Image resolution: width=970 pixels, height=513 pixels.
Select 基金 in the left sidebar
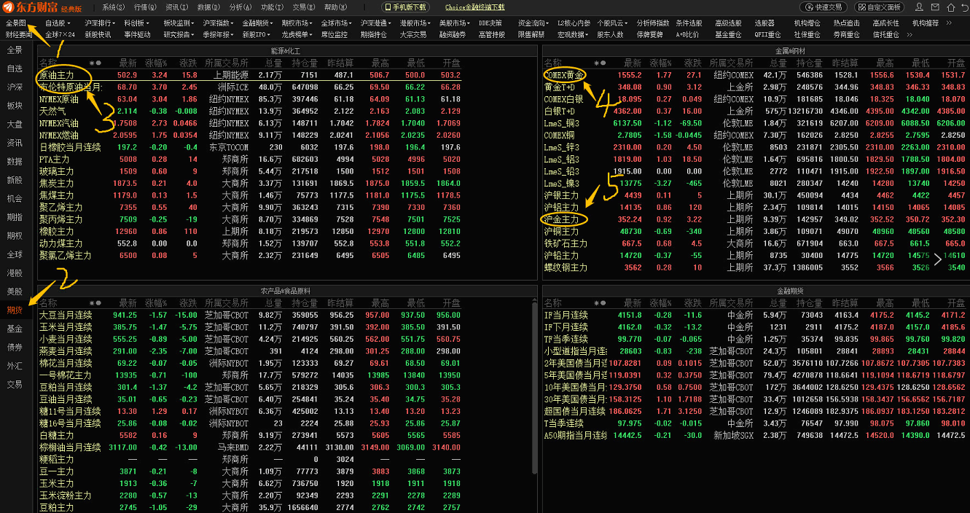click(x=15, y=329)
